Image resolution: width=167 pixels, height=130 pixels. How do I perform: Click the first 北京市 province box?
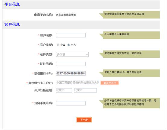pyautogui.click(x=64, y=90)
